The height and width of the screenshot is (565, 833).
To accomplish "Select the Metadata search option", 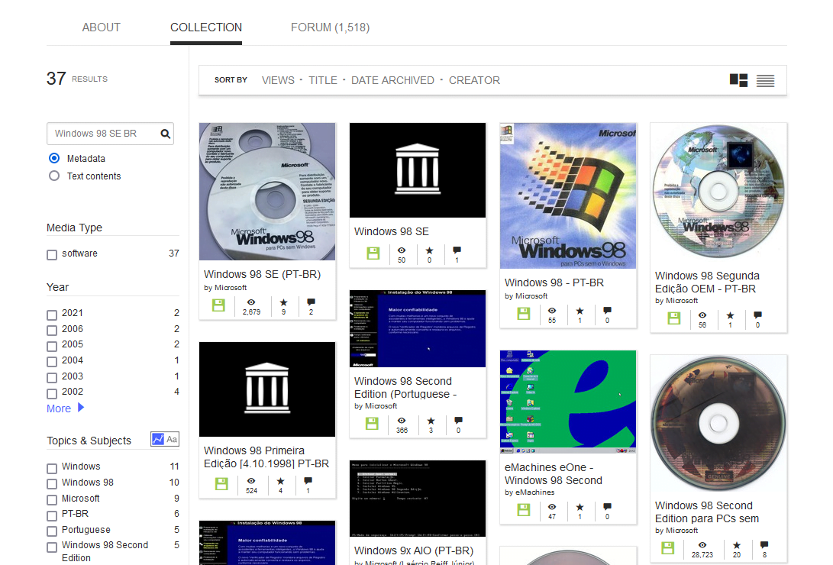I will coord(54,158).
